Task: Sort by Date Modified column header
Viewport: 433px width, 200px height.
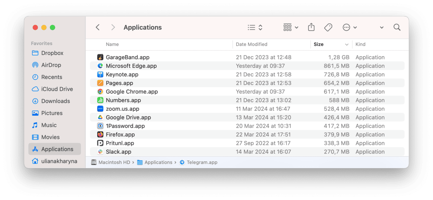Action: [x=252, y=44]
